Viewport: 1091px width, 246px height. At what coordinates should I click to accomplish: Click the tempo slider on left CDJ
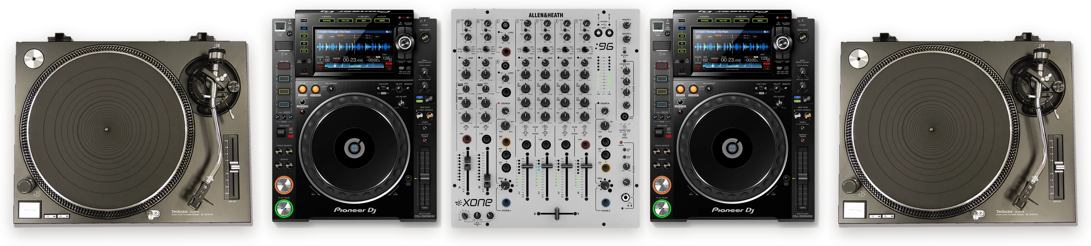point(425,177)
